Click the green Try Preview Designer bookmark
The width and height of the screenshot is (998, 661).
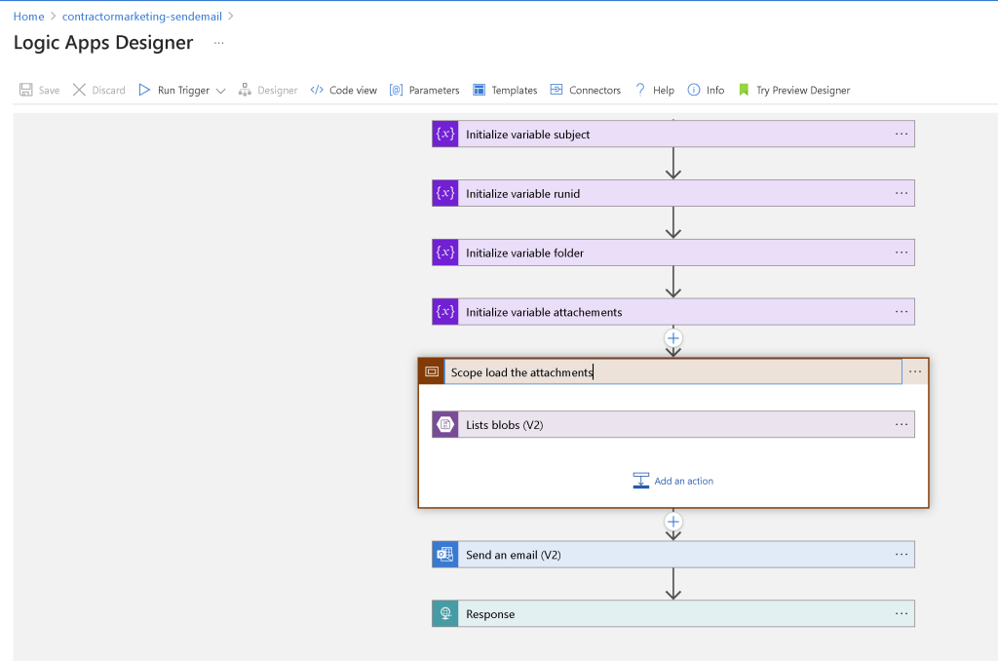pos(744,90)
